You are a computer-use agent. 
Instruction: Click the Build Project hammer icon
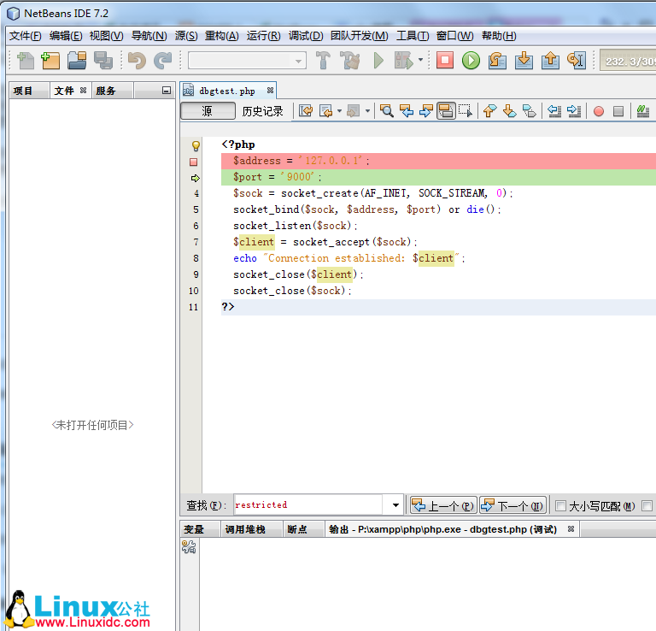tap(323, 61)
